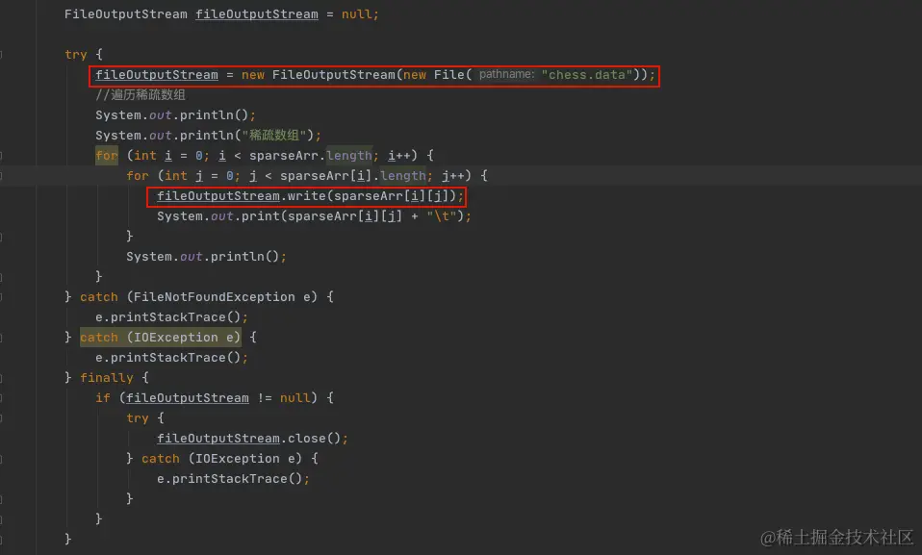The image size is (922, 555).
Task: Click the 'pathname:' parameter hint
Action: 507,74
